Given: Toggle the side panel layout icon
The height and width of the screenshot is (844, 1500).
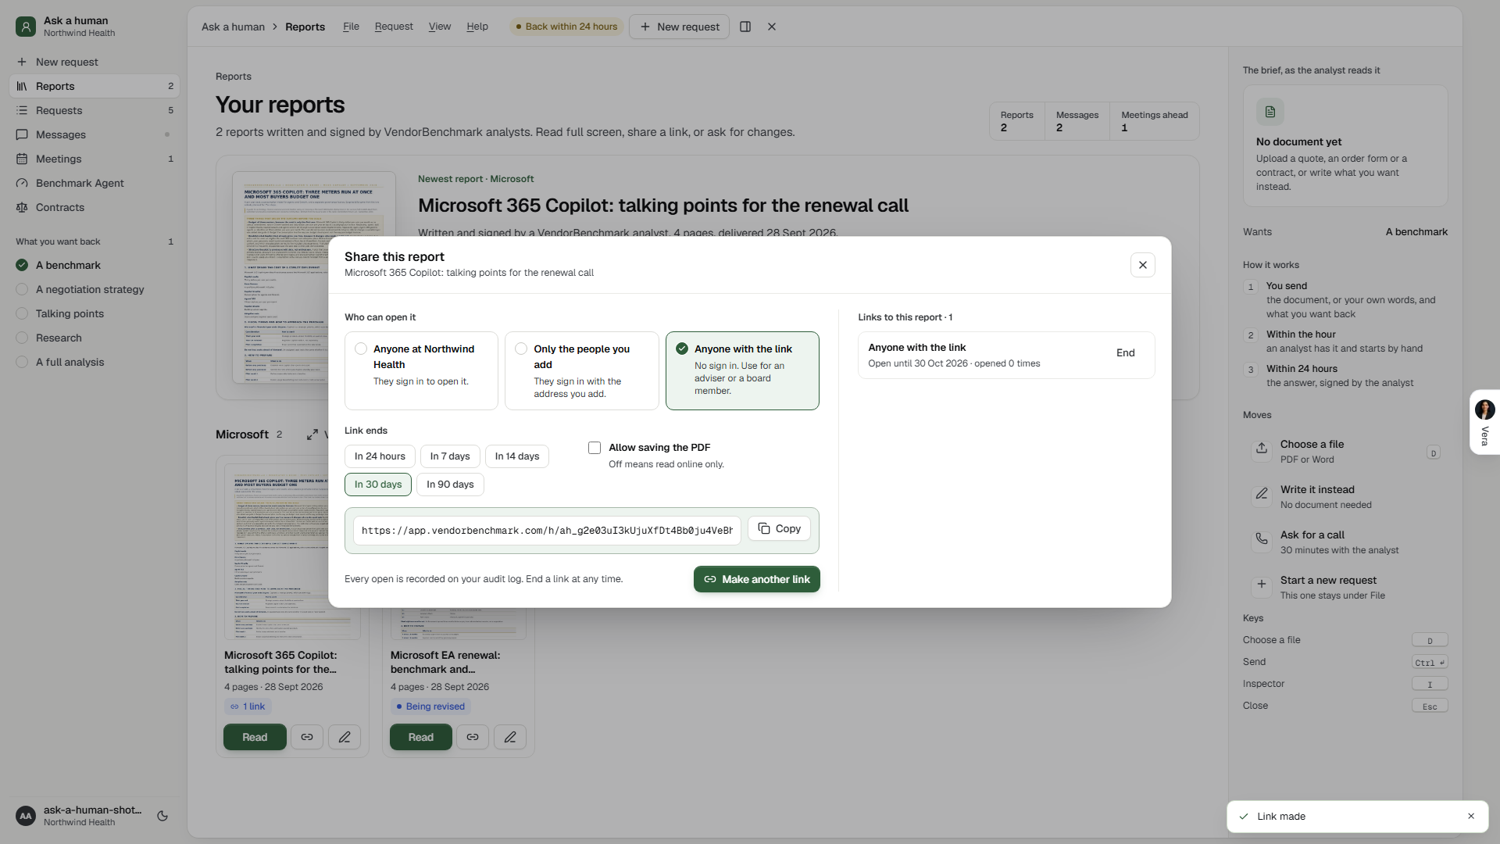Looking at the screenshot, I should 745,27.
